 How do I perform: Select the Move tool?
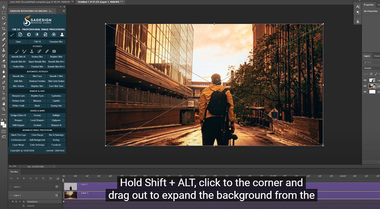pos(4,7)
